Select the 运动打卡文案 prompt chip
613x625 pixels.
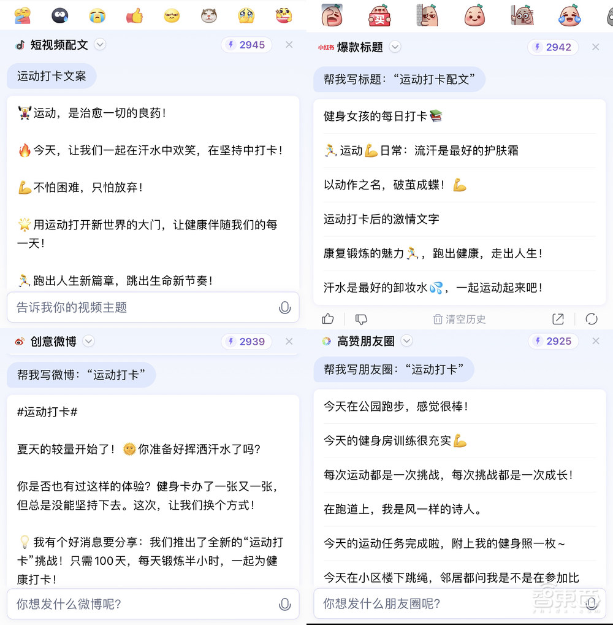pyautogui.click(x=51, y=75)
